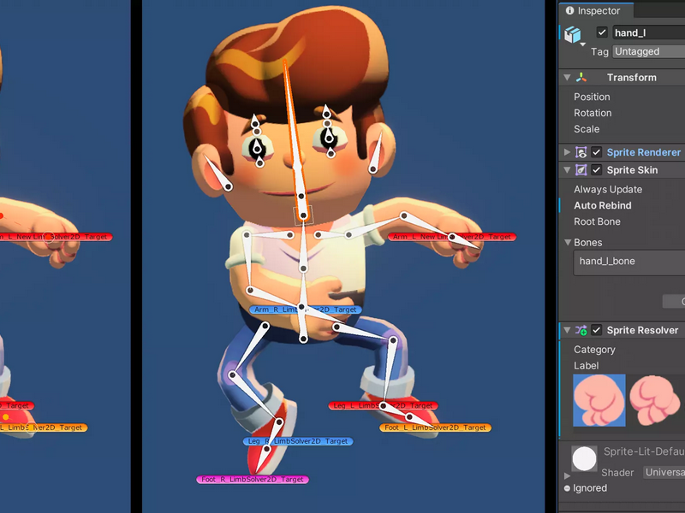Disable the Sprite Renderer checkbox
The width and height of the screenshot is (685, 513).
(596, 152)
